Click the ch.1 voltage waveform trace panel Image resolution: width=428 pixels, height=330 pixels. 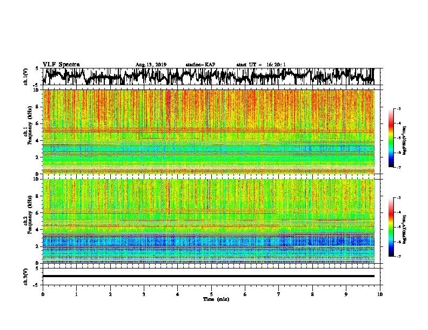coord(208,77)
